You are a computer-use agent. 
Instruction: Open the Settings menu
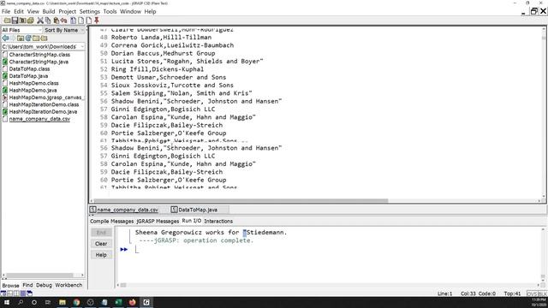(x=89, y=11)
